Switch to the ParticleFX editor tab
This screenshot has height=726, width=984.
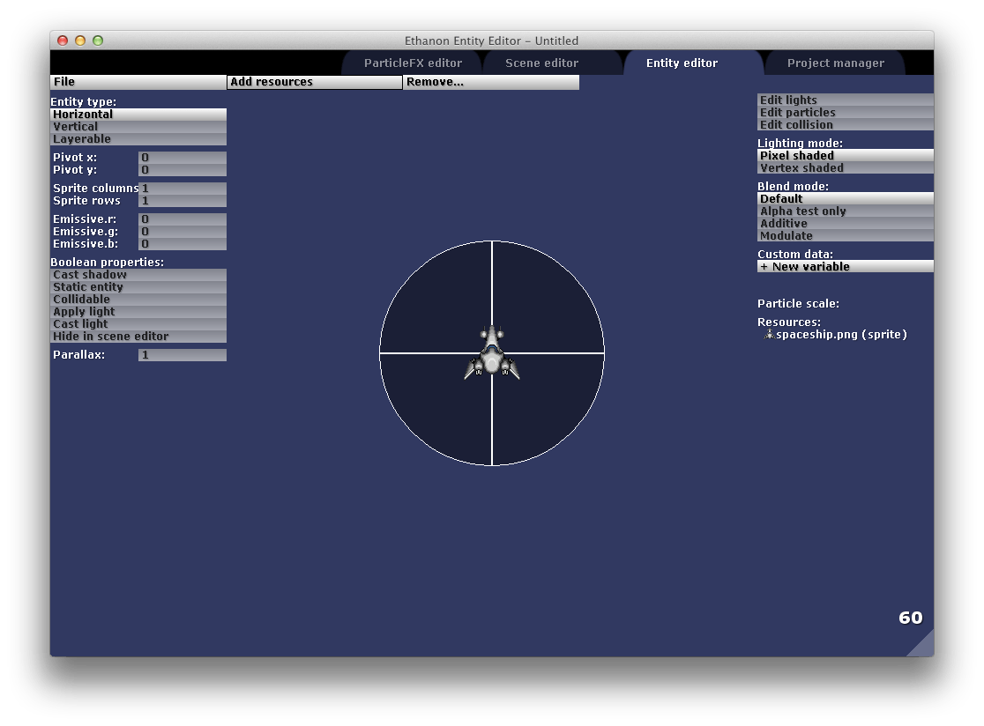(413, 63)
